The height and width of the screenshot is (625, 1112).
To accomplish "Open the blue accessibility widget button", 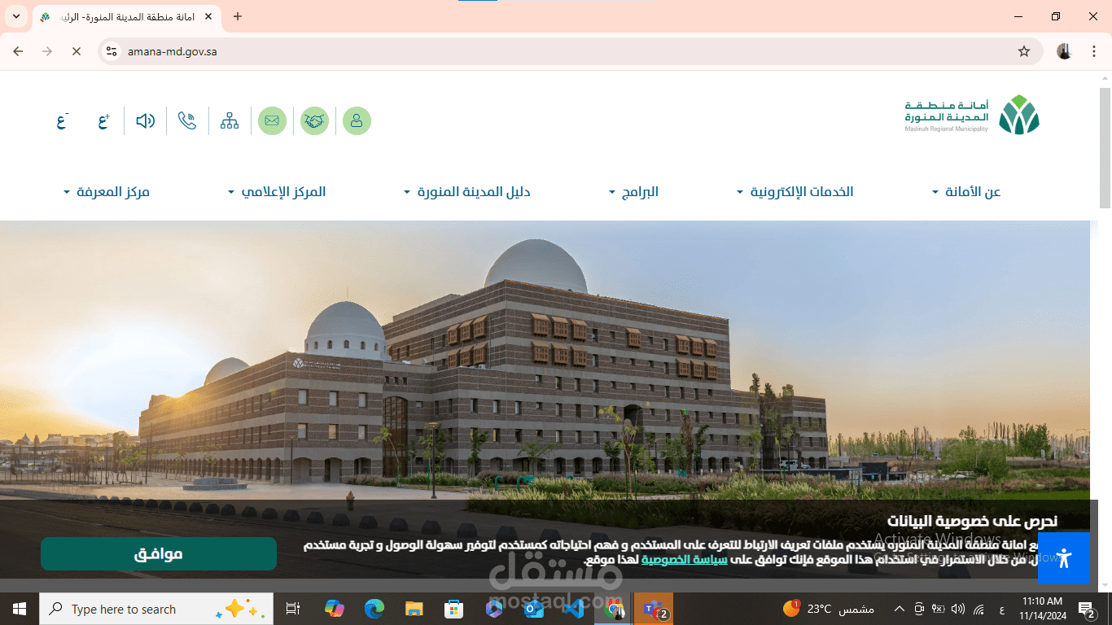I will click(x=1064, y=558).
